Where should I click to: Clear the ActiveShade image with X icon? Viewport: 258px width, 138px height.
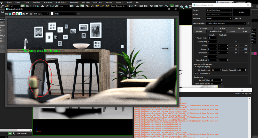[x=31, y=14]
